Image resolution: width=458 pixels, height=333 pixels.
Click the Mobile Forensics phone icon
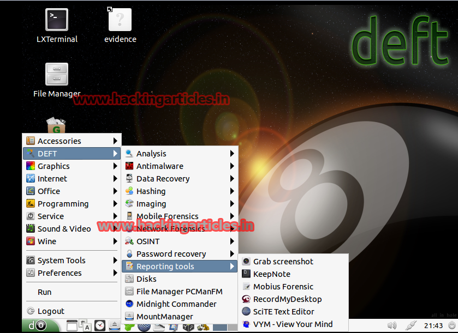click(x=129, y=216)
